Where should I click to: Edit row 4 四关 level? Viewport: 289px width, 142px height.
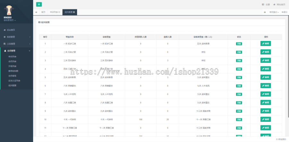click(x=266, y=69)
